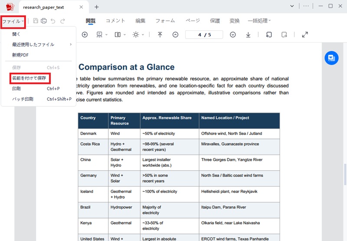Click the printer icon in toolbar
Viewport: 347px width, 241px height.
tap(44, 21)
